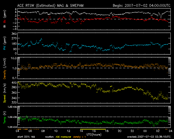Click the '380' tick label on the Speed axis

[x=14, y=87]
